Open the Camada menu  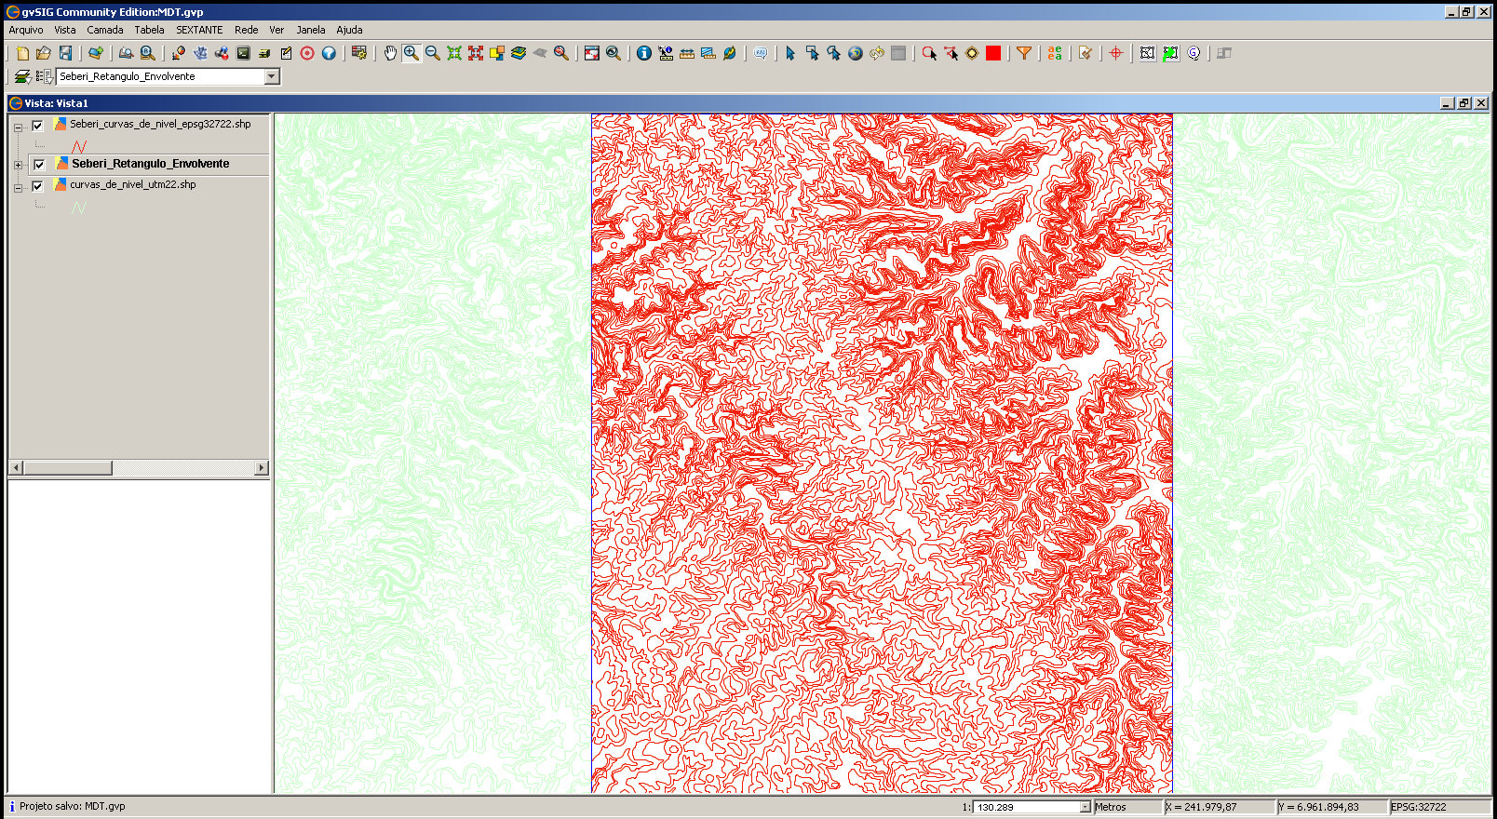pyautogui.click(x=105, y=30)
